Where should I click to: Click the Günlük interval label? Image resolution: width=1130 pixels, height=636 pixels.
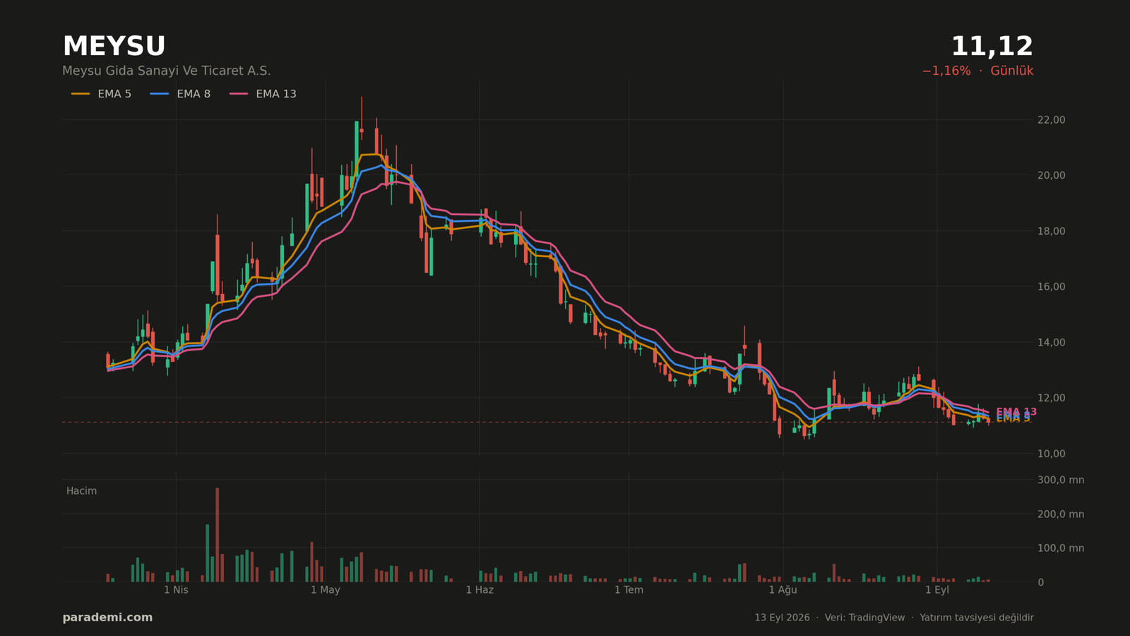pyautogui.click(x=1011, y=71)
